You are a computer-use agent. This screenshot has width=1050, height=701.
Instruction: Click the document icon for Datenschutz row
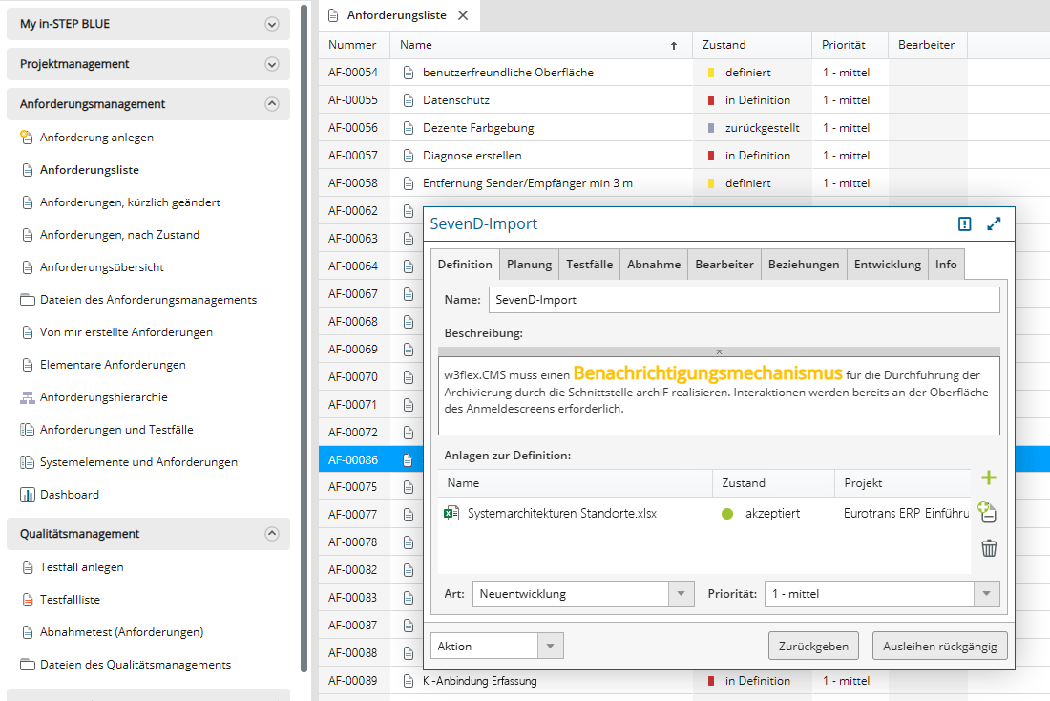click(409, 100)
